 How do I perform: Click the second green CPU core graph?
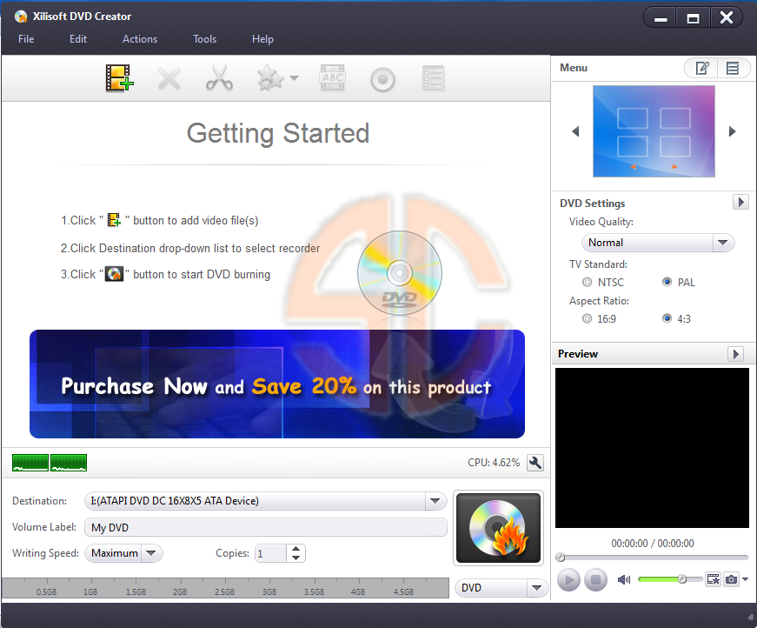click(69, 463)
